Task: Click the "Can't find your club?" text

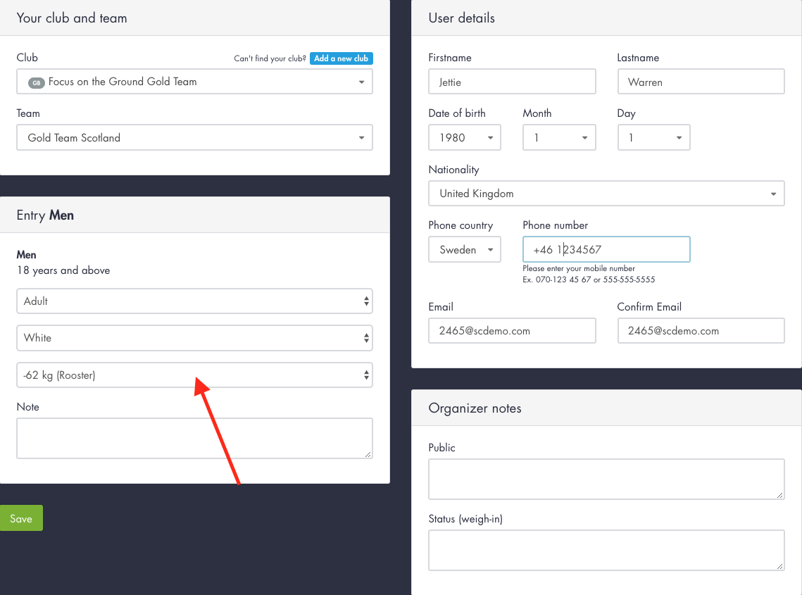Action: [x=270, y=59]
